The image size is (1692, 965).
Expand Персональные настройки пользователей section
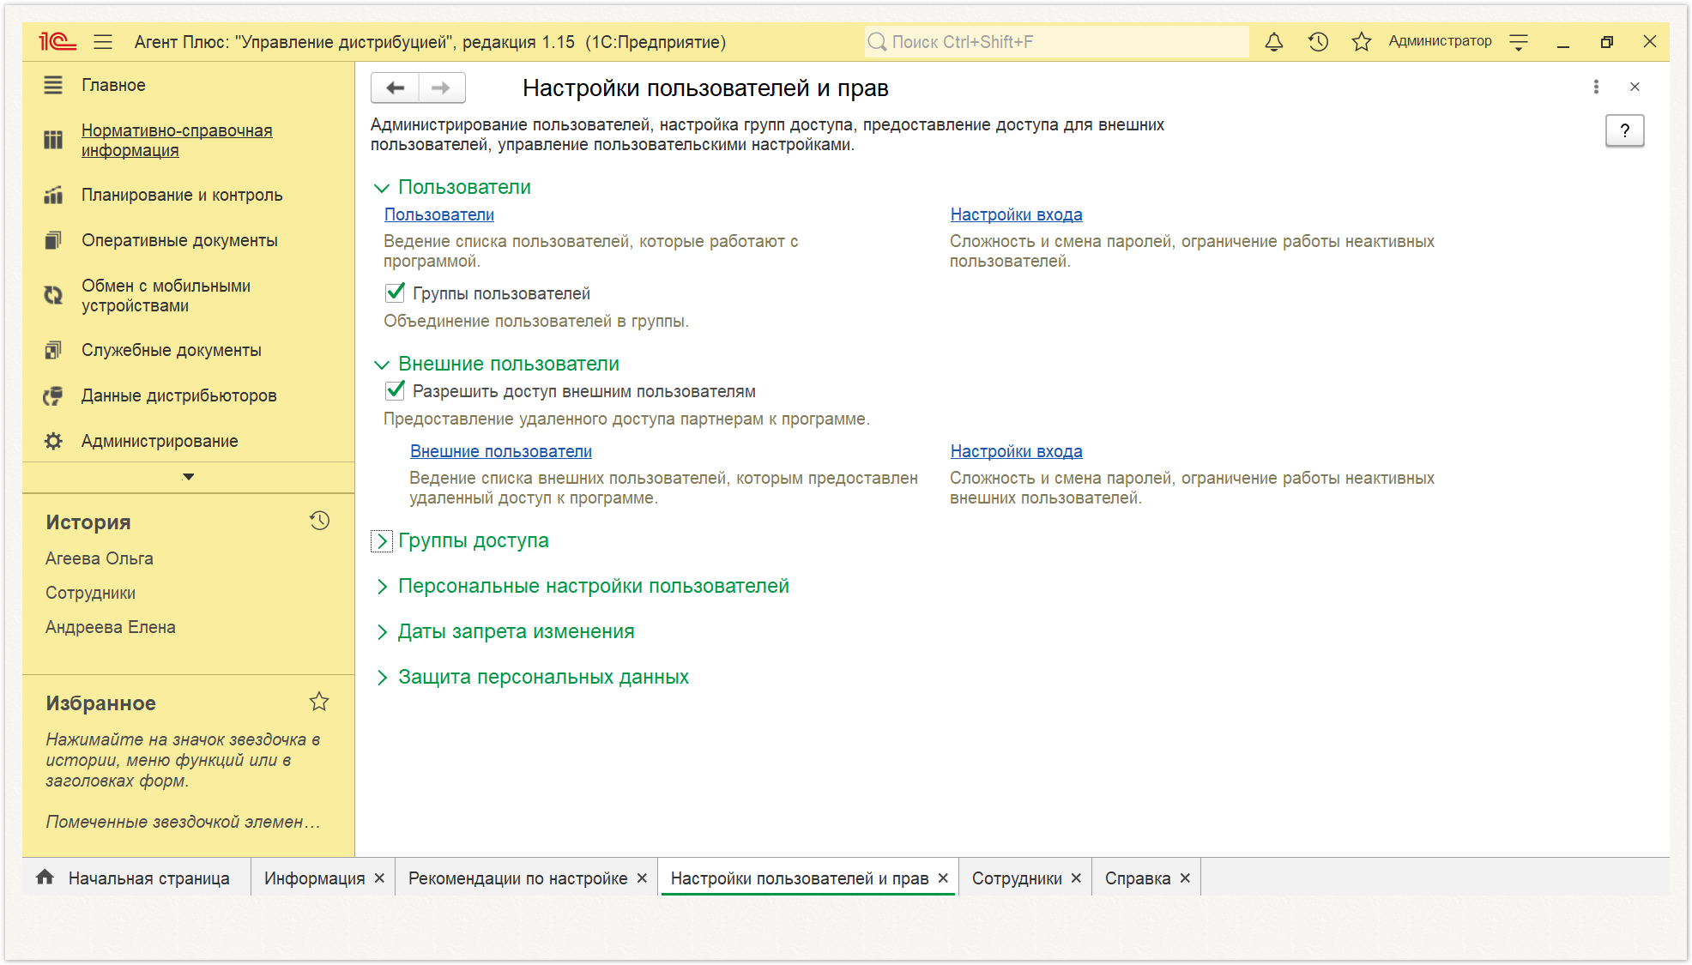[382, 587]
